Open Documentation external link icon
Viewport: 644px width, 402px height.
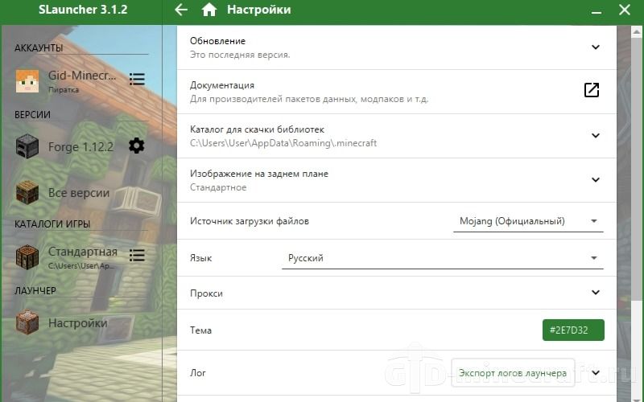[x=592, y=90]
